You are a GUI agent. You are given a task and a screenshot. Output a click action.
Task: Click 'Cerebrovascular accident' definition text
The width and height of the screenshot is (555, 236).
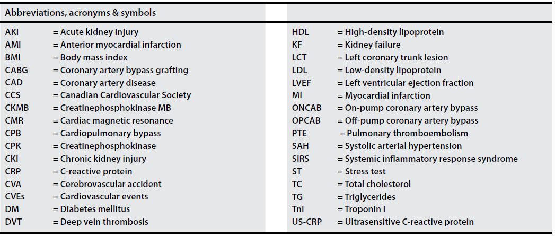point(111,184)
